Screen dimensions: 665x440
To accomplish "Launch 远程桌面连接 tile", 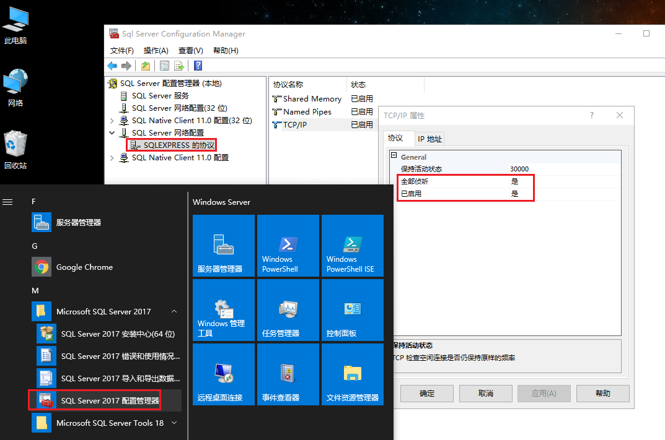I will coord(223,374).
